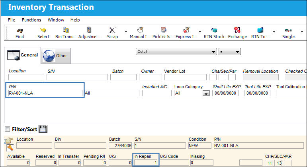307x167 pixels.
Task: Expand the arrow next to RTN To
Action: (274, 32)
